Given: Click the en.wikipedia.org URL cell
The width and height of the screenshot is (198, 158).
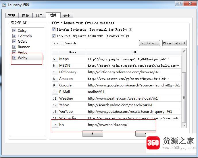Looking at the screenshot, I should click(134, 118).
